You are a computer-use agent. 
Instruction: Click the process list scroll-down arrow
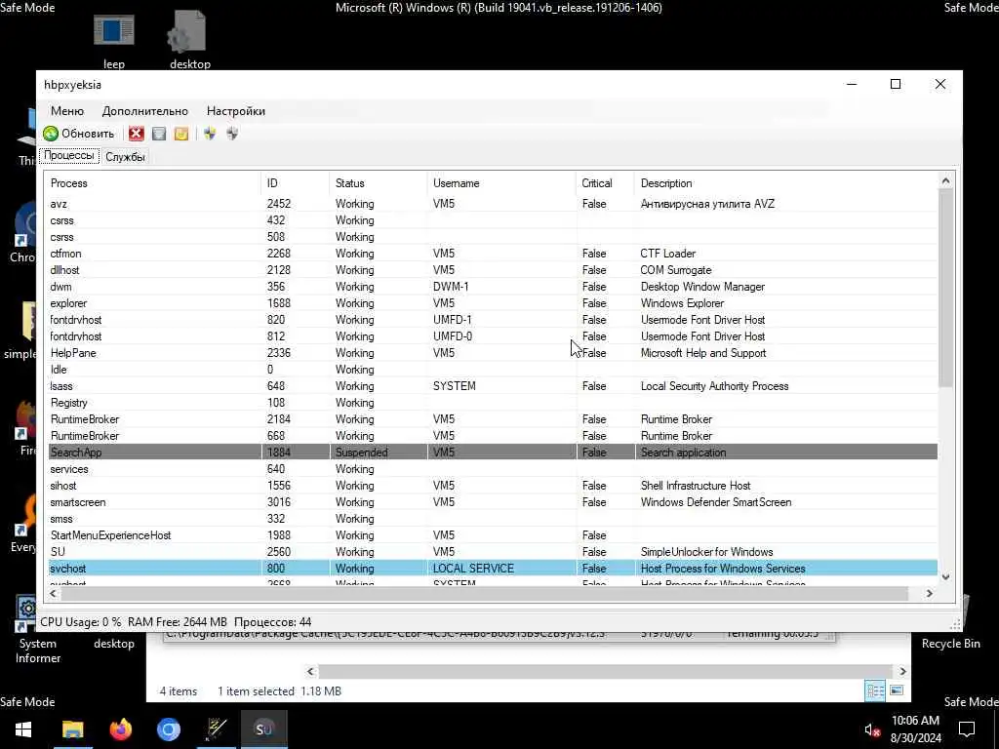click(x=945, y=576)
